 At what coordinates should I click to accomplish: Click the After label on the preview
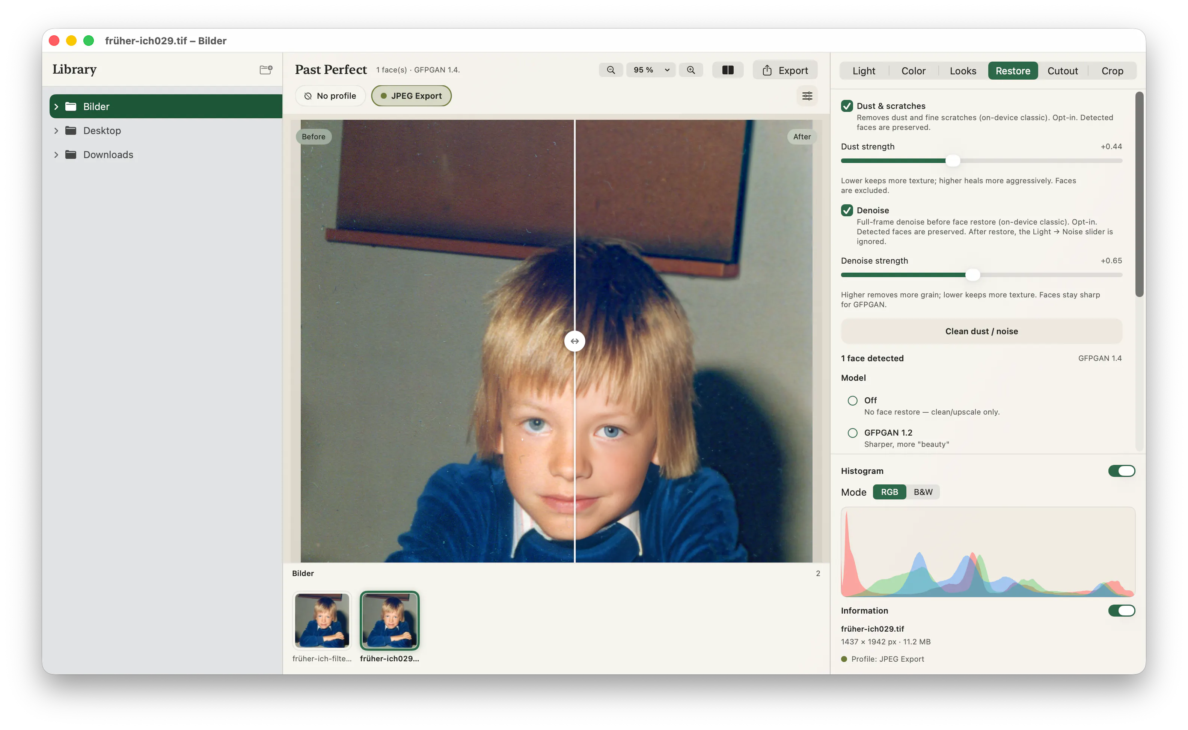pos(802,137)
